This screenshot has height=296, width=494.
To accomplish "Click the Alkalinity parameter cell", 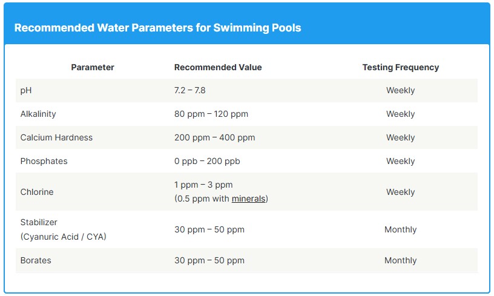I will [39, 114].
